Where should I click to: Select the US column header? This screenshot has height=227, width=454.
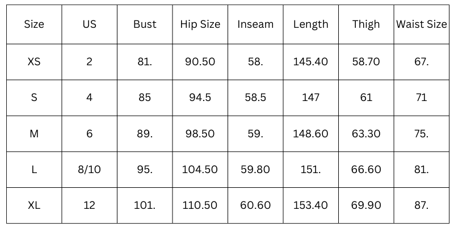(x=89, y=24)
